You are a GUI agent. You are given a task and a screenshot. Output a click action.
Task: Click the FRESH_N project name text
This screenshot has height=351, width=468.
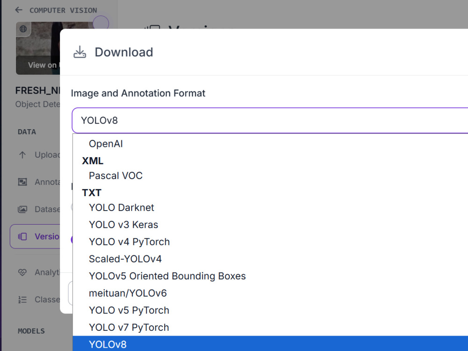click(x=37, y=90)
